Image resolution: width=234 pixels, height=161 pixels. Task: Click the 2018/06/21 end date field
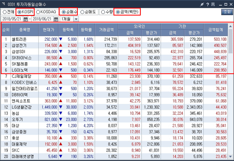42,19
